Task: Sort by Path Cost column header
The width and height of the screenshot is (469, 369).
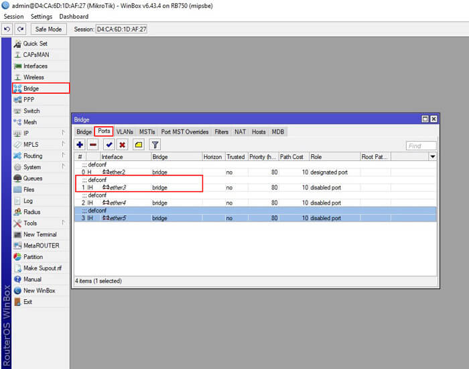Action: (293, 156)
